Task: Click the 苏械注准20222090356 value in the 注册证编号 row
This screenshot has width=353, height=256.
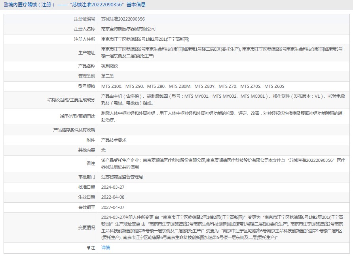Action: (x=123, y=19)
